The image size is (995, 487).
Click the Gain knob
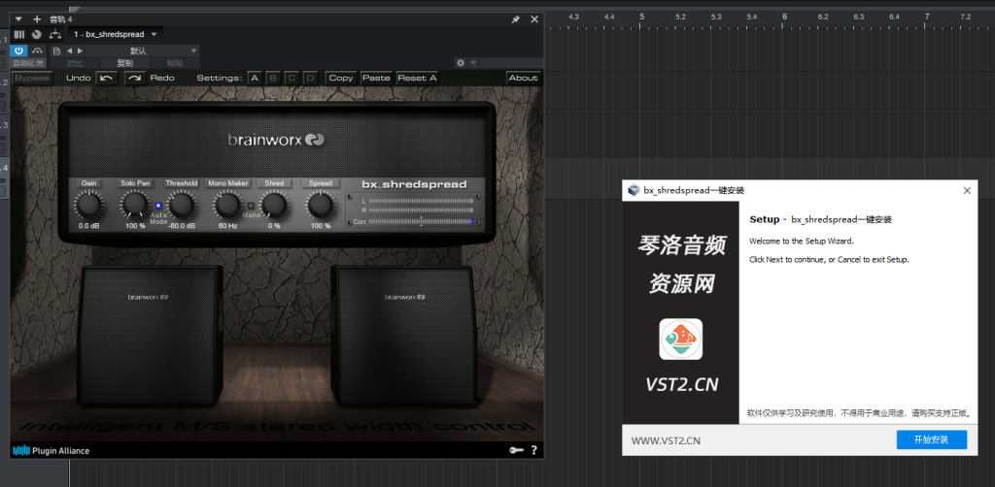point(88,205)
